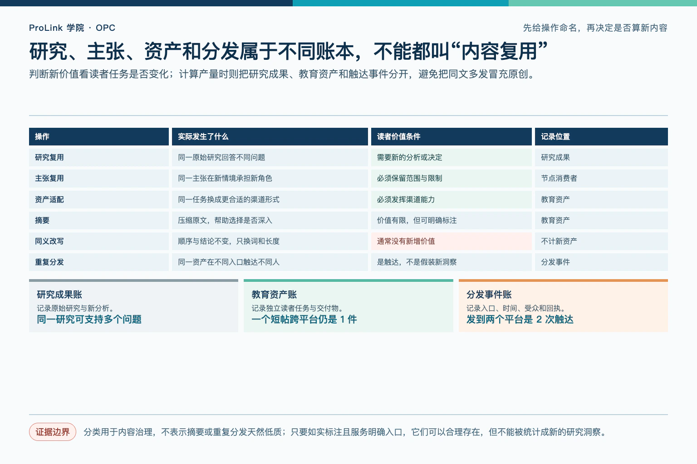Click '教育资产' in the 摘要 row
The image size is (697, 464).
tap(601, 220)
